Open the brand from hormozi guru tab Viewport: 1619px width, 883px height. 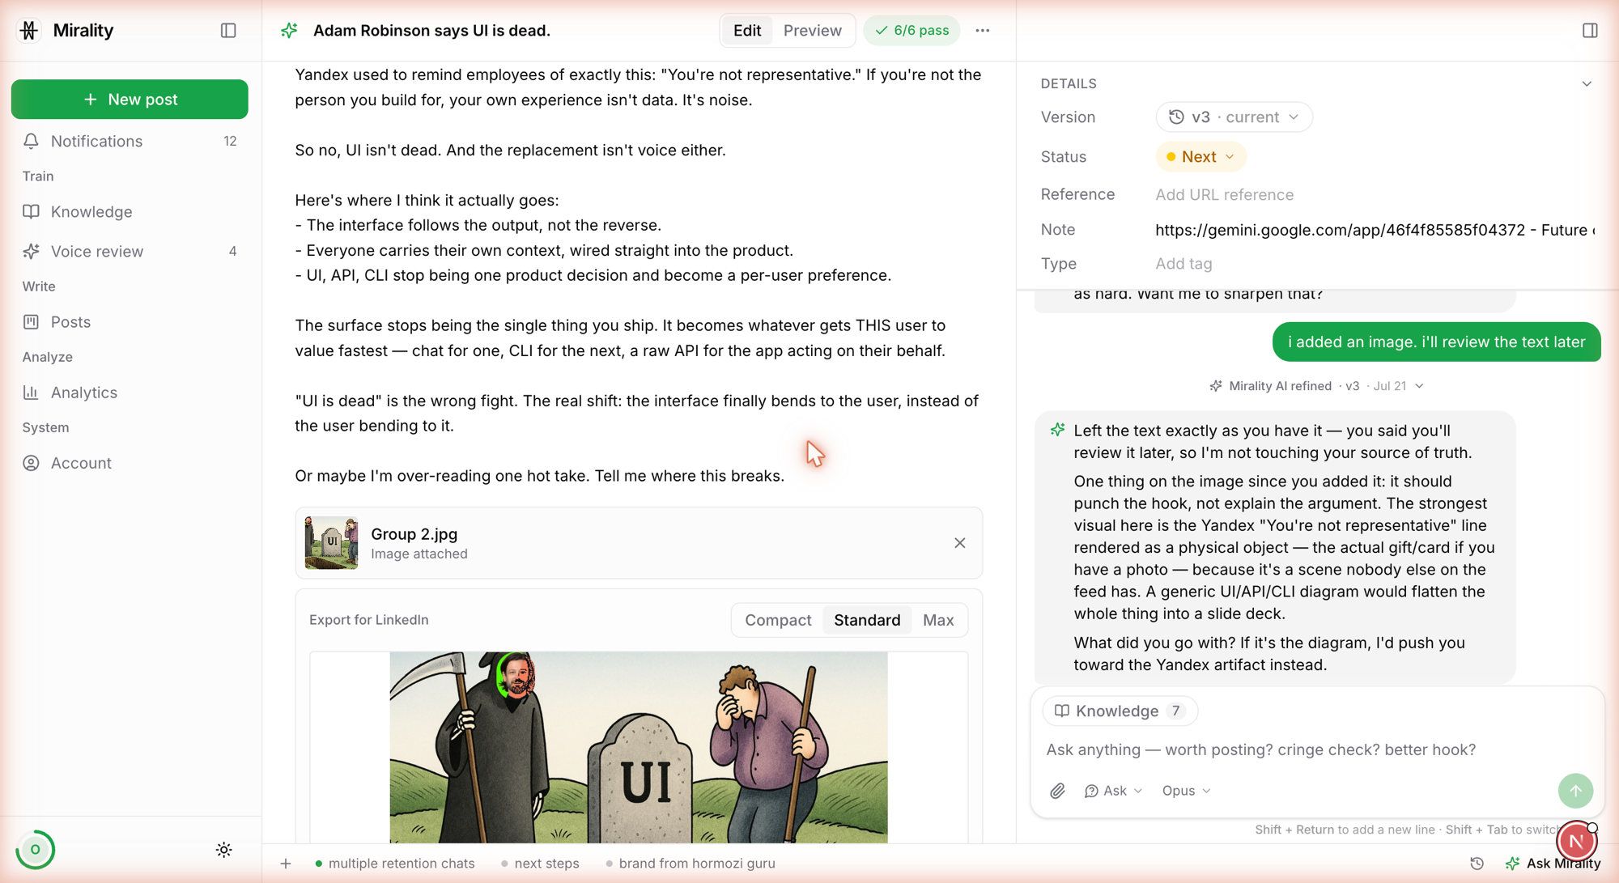pyautogui.click(x=690, y=864)
